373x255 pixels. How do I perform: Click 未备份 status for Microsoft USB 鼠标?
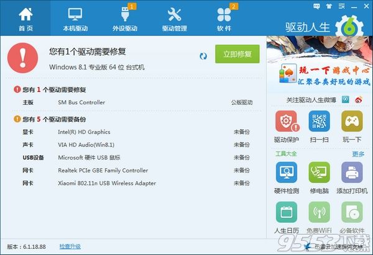(x=242, y=158)
